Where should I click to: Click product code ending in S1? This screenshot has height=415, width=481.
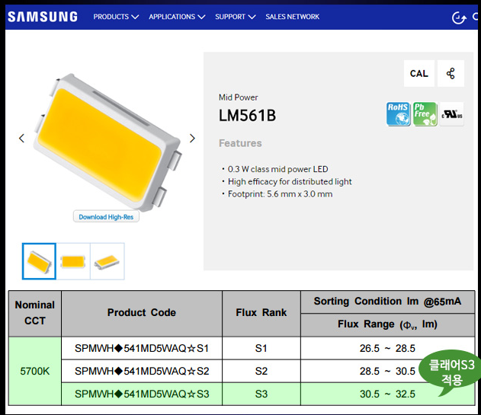pyautogui.click(x=142, y=348)
